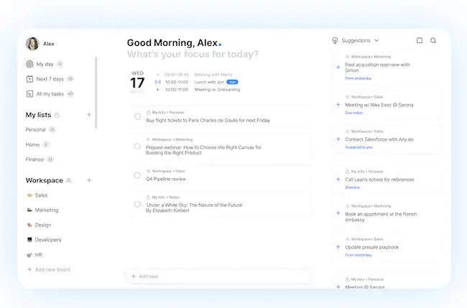This screenshot has width=467, height=308.
Task: Click the Next 7 days calendar icon
Action: tap(29, 79)
